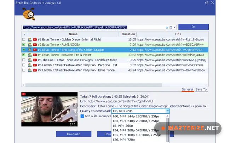Viewport: 230px width, 143px height.
Task: Clear the URL field with X icon
Action: click(x=167, y=27)
